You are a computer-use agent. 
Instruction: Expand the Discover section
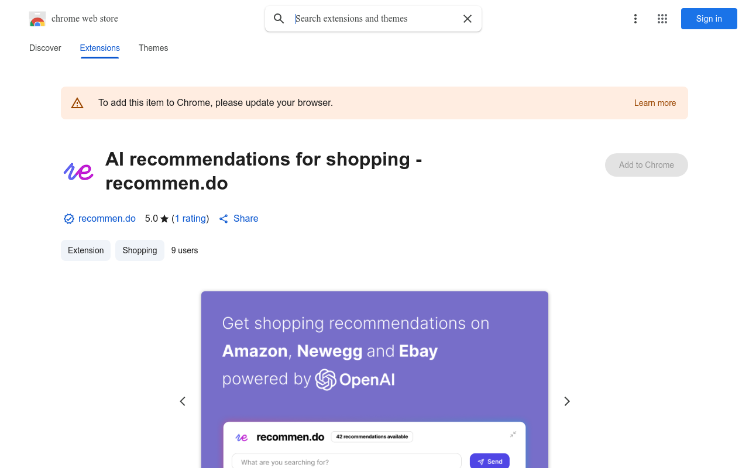tap(44, 48)
